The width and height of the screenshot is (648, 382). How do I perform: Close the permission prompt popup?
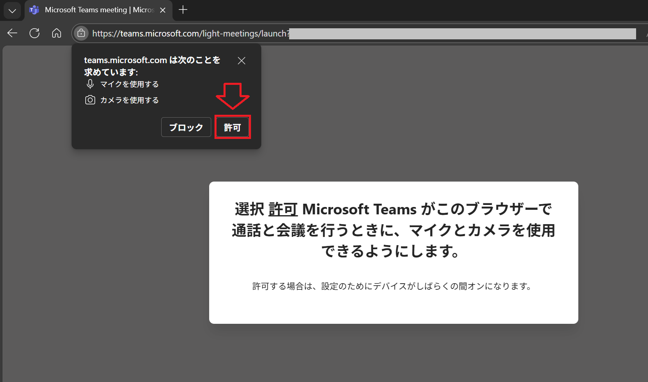[x=242, y=61]
